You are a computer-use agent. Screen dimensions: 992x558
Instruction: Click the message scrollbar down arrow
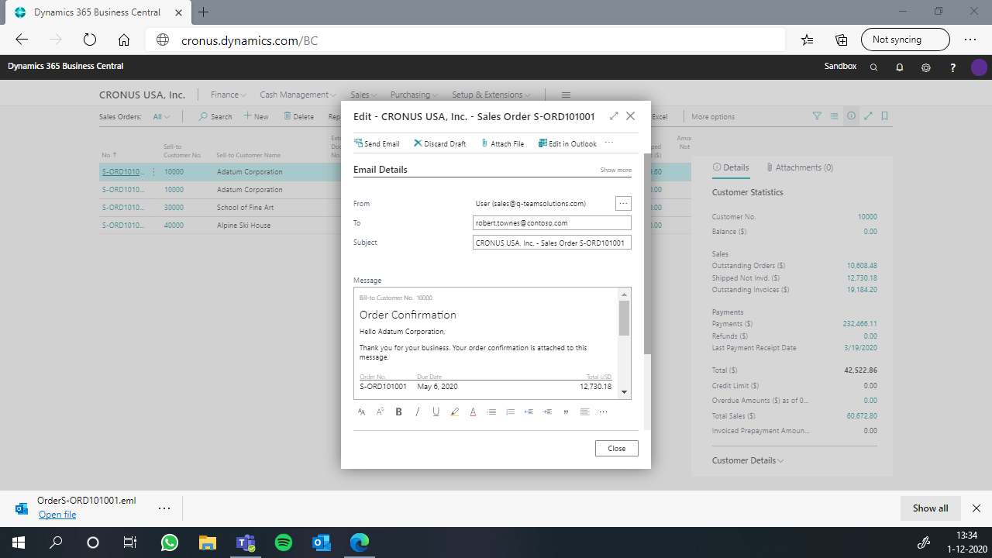point(625,393)
